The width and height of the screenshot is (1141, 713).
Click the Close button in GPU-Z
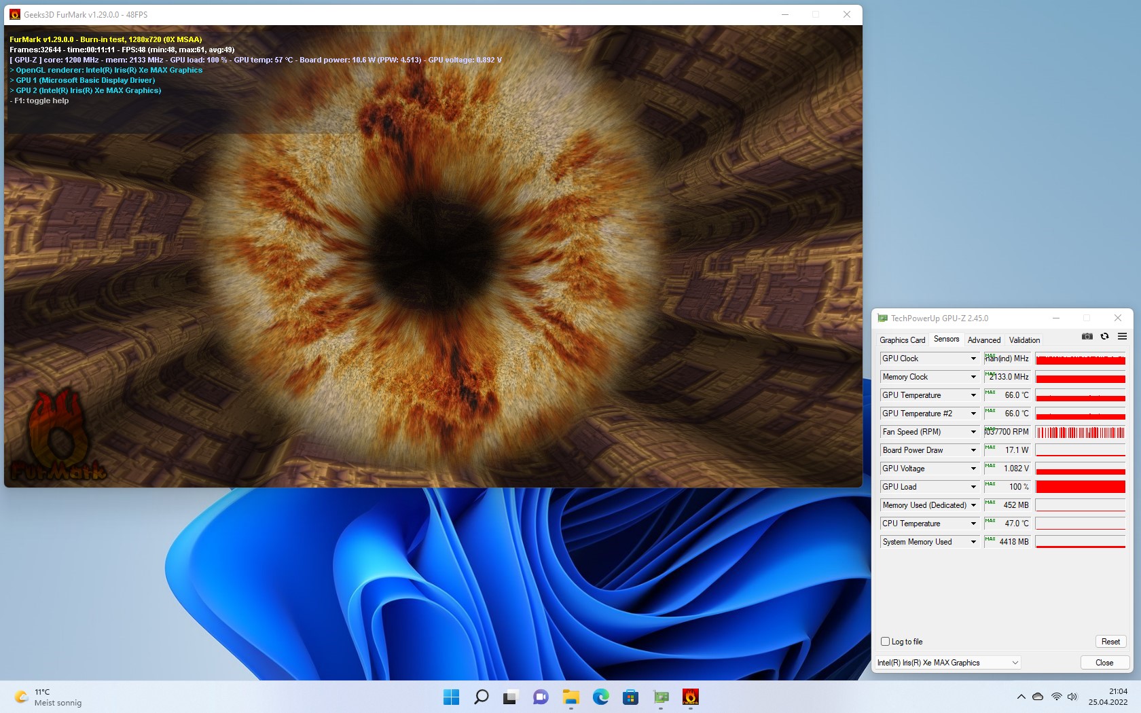click(x=1104, y=663)
